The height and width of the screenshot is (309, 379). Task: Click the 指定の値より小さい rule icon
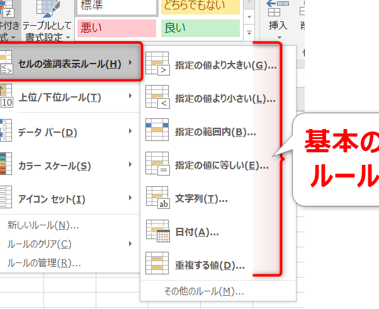(x=157, y=98)
